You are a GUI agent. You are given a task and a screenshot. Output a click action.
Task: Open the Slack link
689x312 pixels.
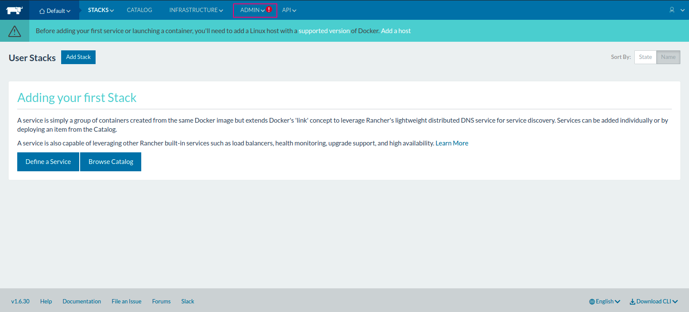tap(188, 301)
